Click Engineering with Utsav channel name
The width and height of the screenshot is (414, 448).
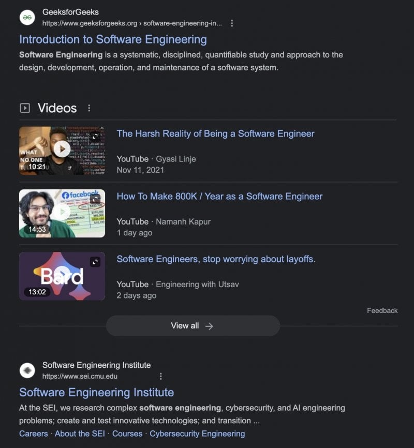(x=197, y=285)
